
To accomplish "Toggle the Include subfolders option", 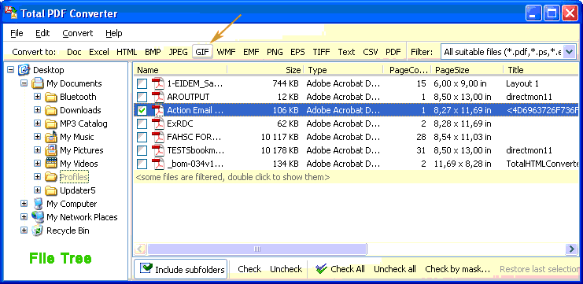I will (180, 269).
